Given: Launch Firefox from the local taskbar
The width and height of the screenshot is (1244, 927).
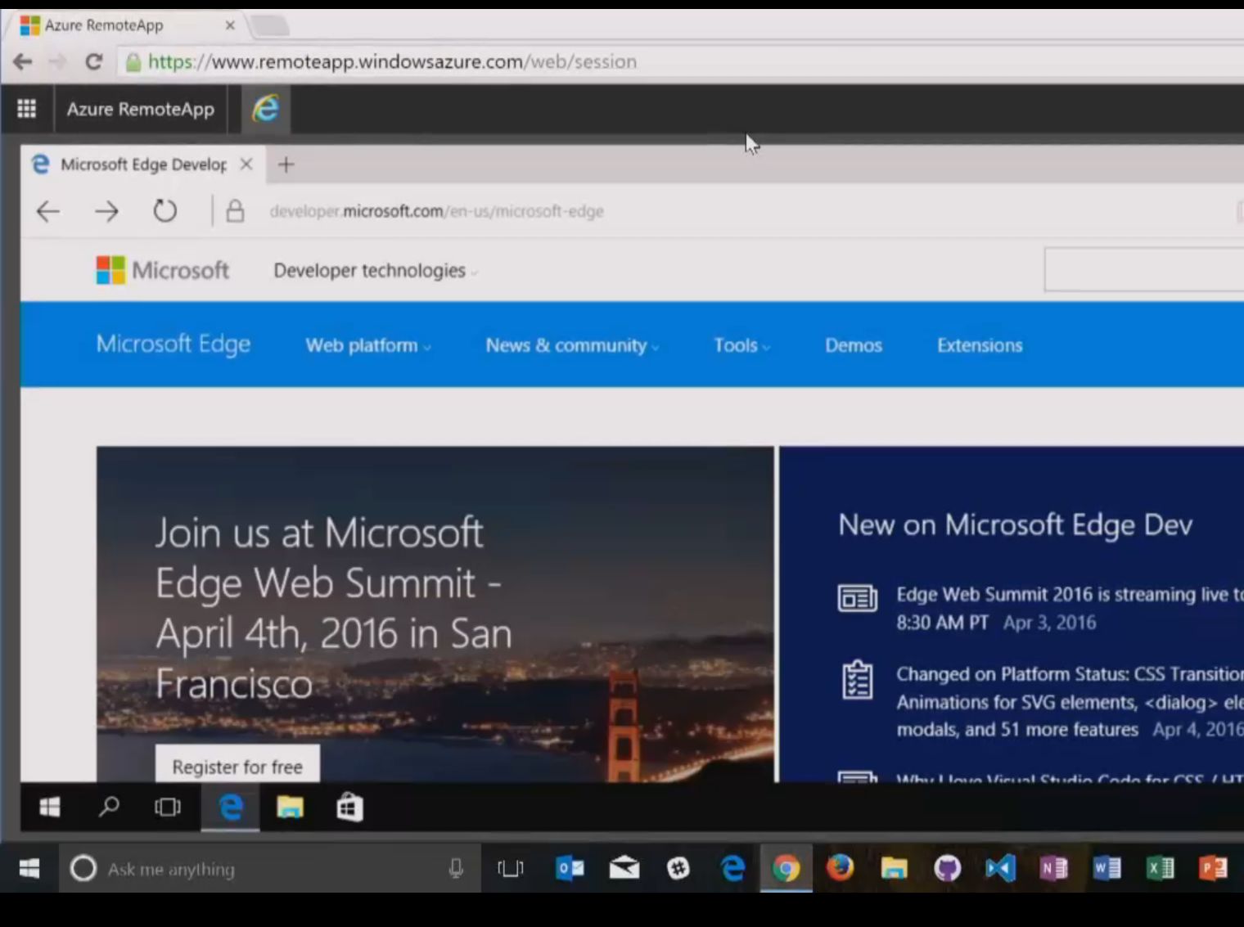Looking at the screenshot, I should 840,868.
